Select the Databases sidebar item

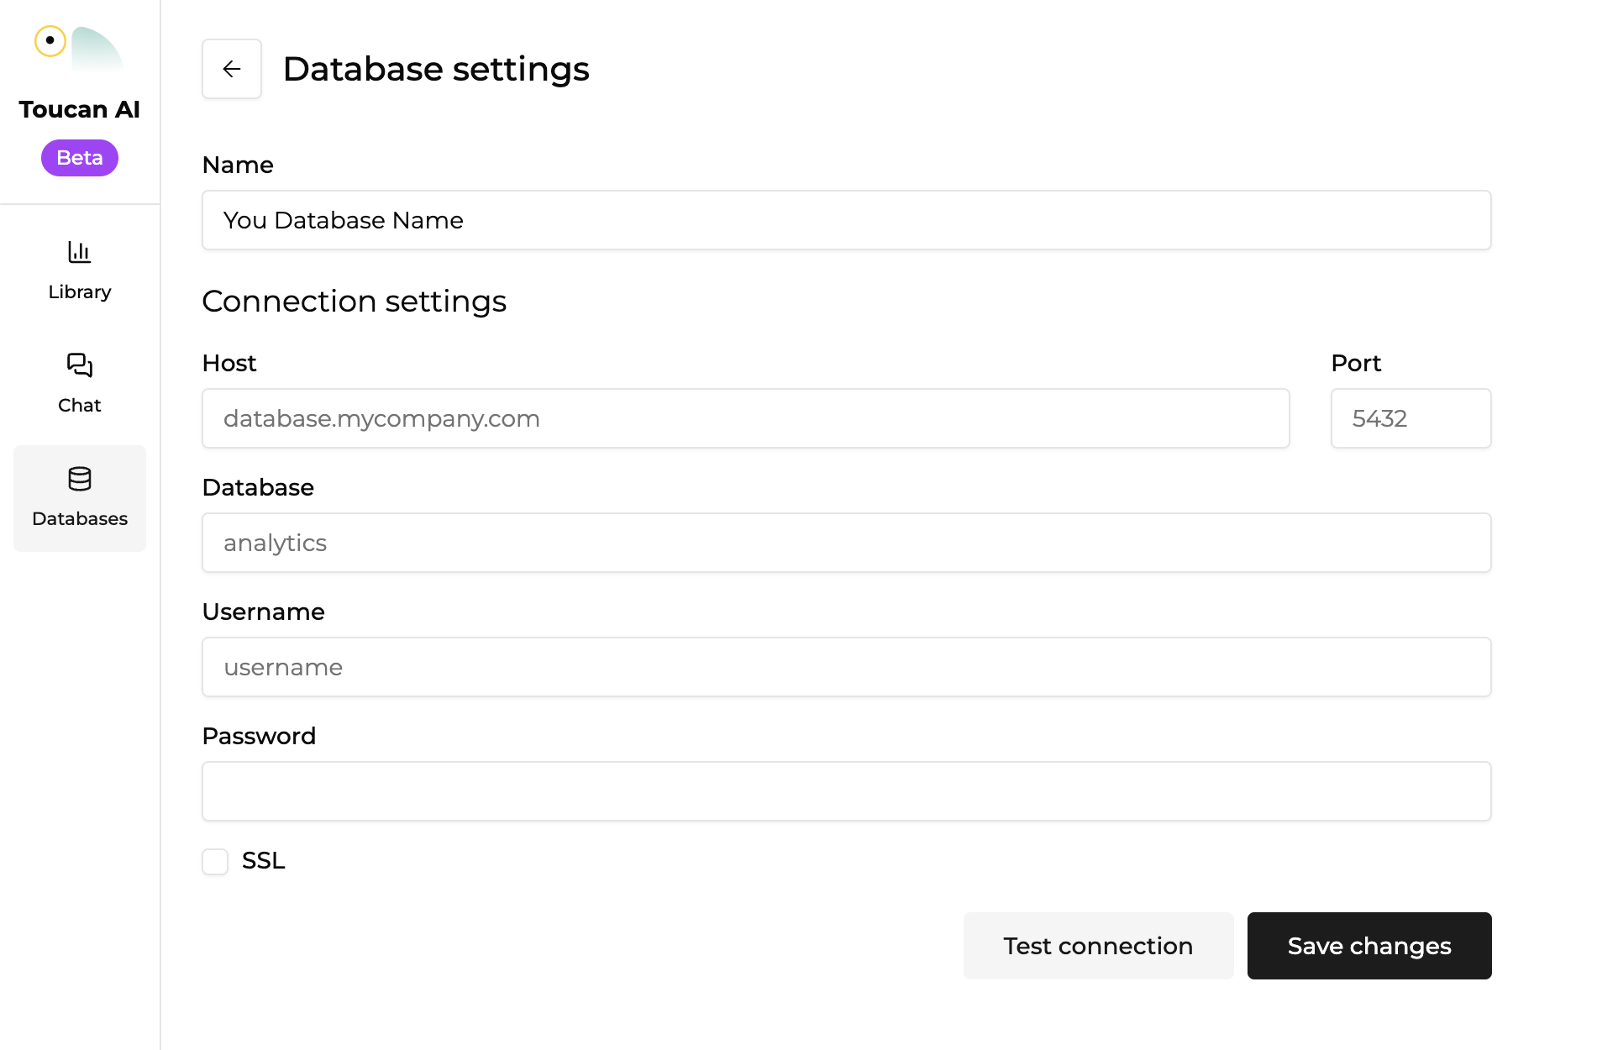click(x=79, y=518)
